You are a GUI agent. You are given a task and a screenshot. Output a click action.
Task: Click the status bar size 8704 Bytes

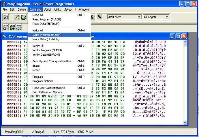click(64, 132)
